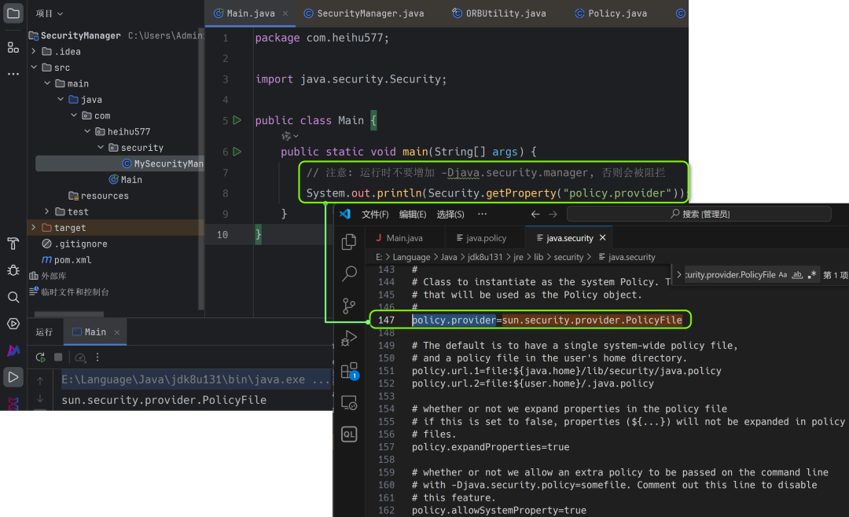Image resolution: width=849 pixels, height=517 pixels.
Task: Open the VS Code overflow menu ellipsis
Action: click(x=483, y=214)
